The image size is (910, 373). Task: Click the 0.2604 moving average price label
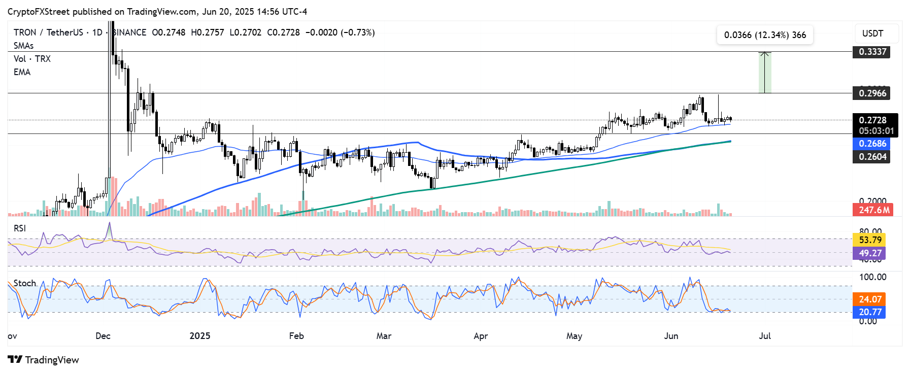[872, 157]
